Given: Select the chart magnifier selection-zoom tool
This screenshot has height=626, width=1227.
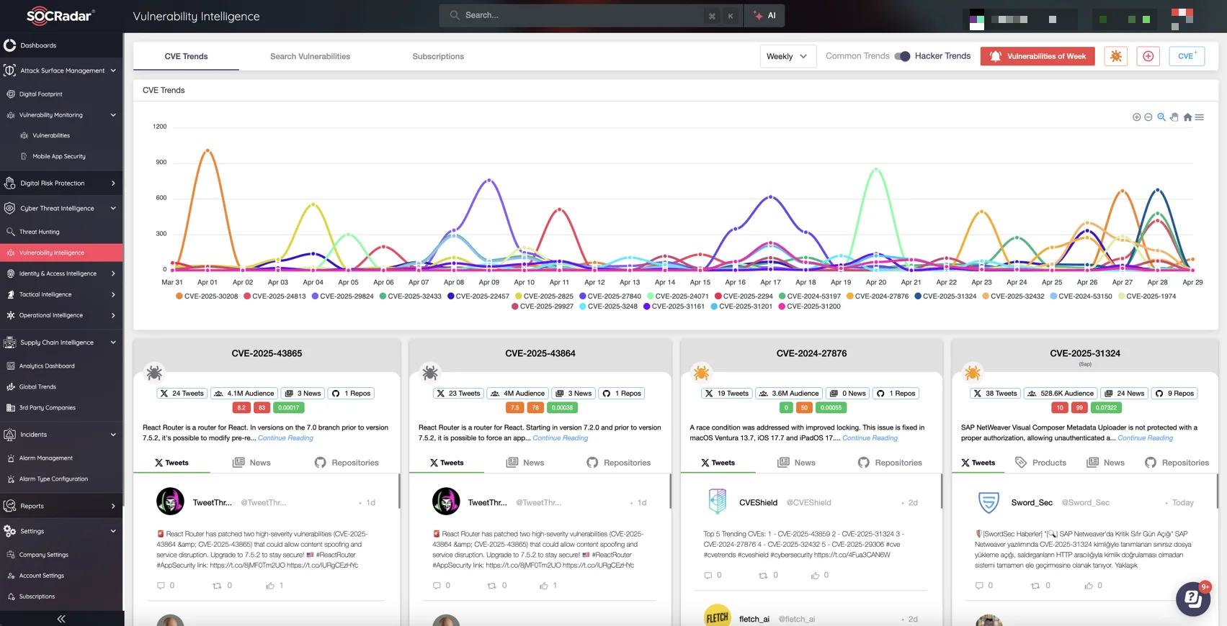Looking at the screenshot, I should (1161, 117).
